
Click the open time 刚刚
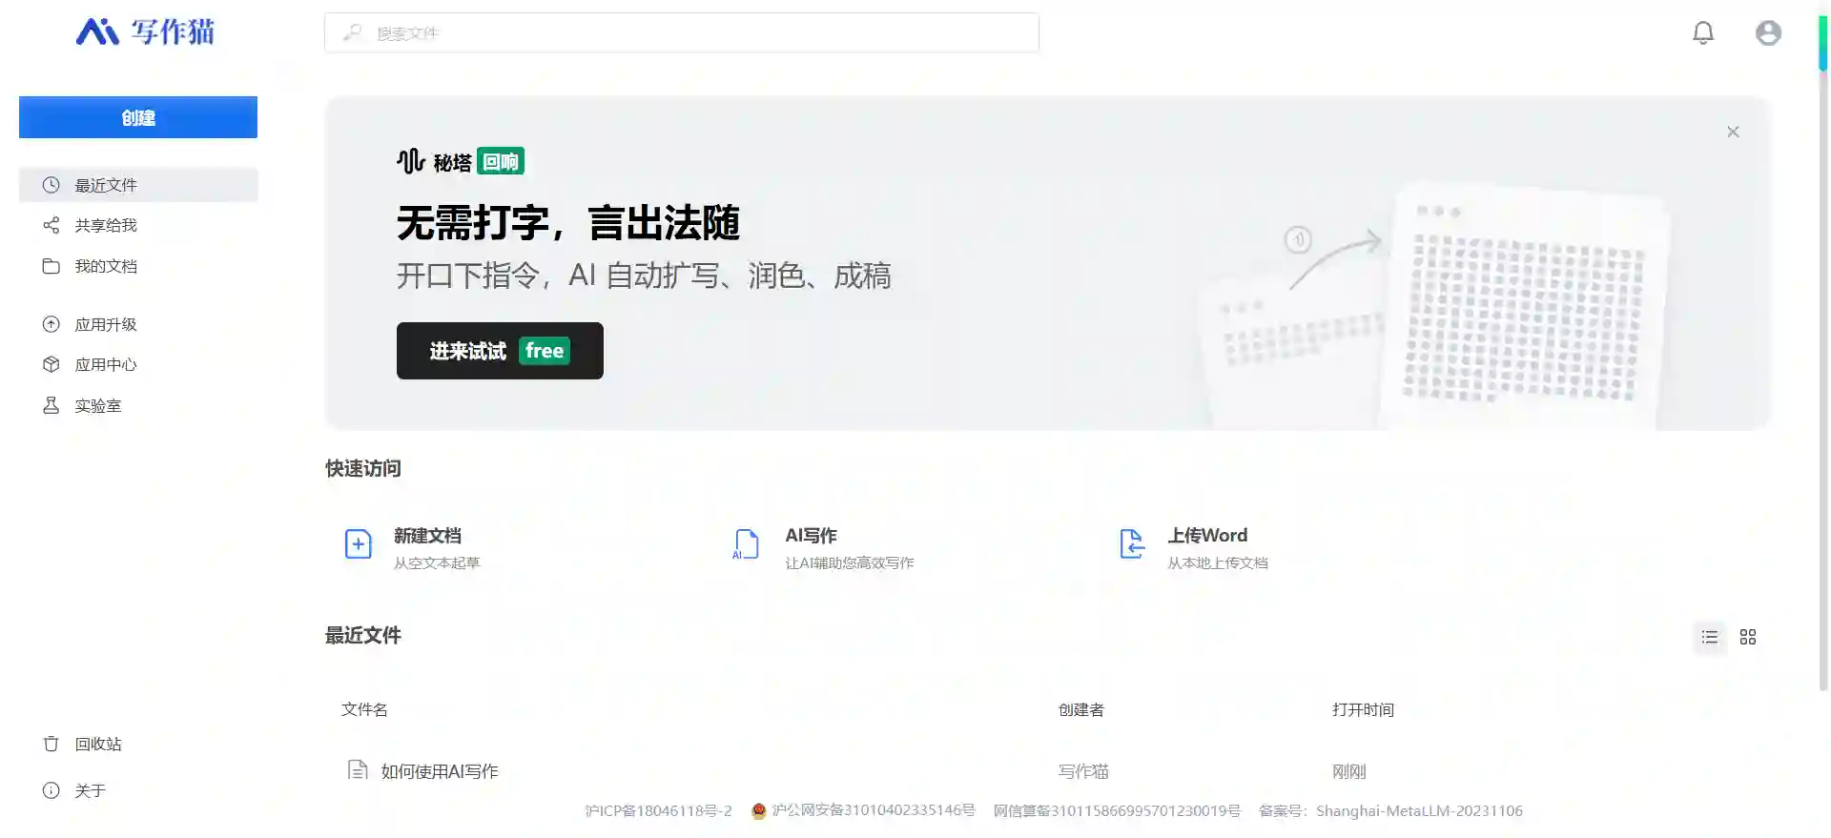pyautogui.click(x=1348, y=771)
